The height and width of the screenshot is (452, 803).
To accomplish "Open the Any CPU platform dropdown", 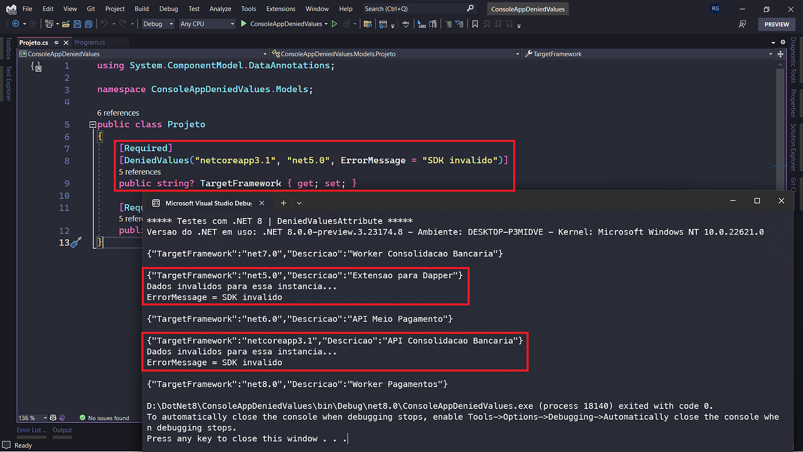I will pos(207,24).
